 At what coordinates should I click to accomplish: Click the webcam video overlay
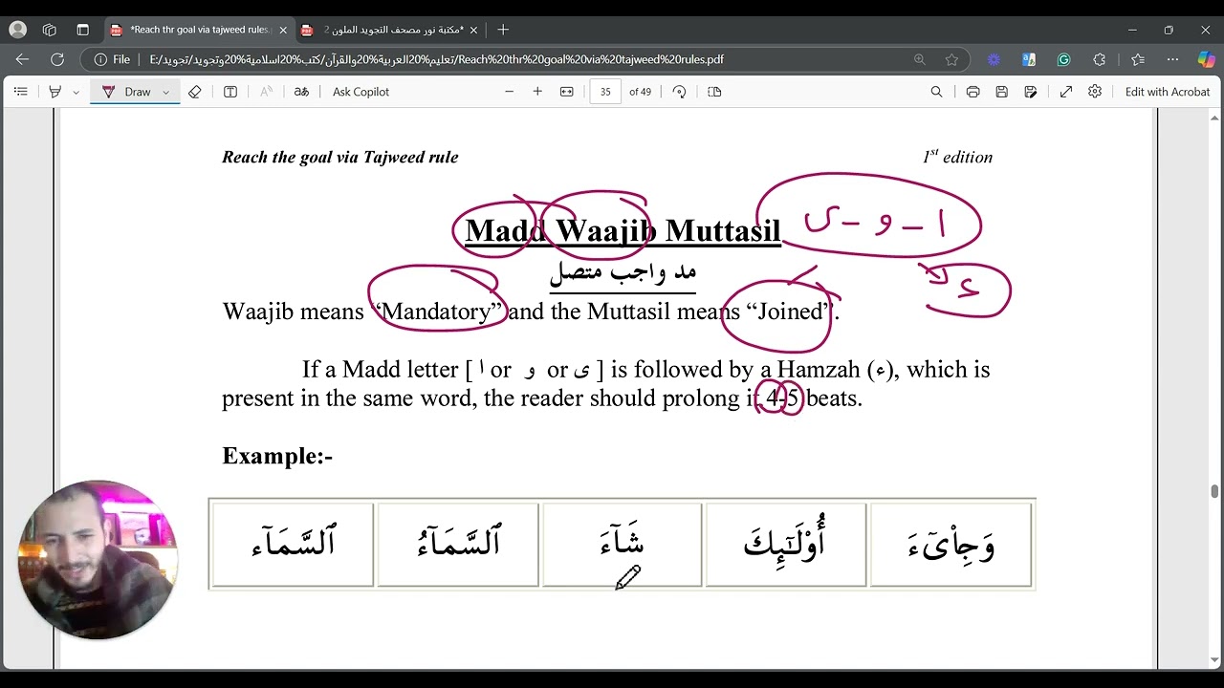(x=98, y=560)
